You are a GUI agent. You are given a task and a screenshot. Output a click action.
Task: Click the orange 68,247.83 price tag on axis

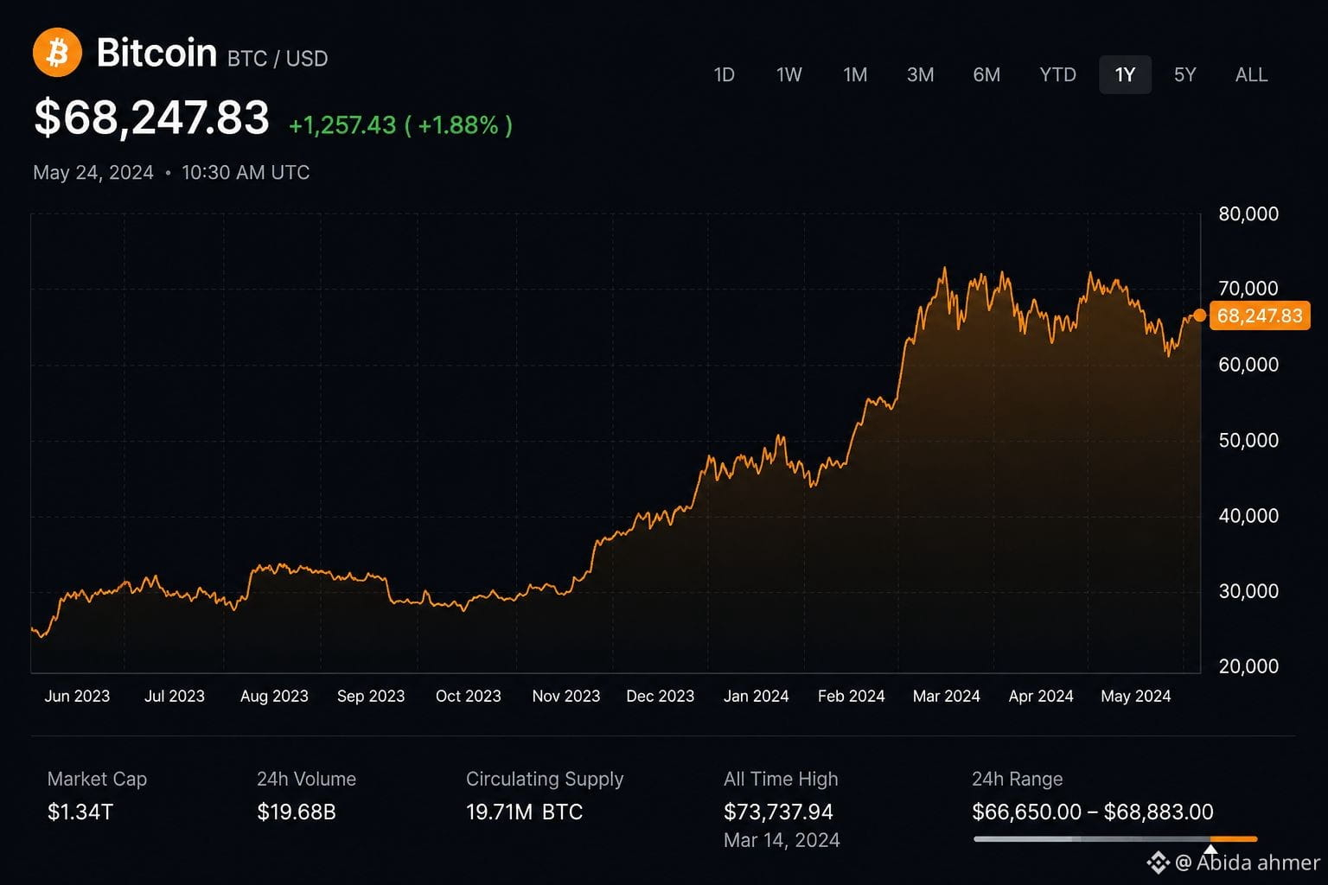click(x=1260, y=315)
